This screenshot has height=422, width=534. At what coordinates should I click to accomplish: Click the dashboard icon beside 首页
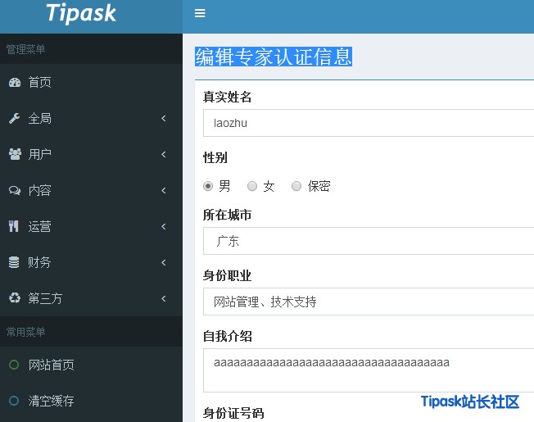coord(15,83)
